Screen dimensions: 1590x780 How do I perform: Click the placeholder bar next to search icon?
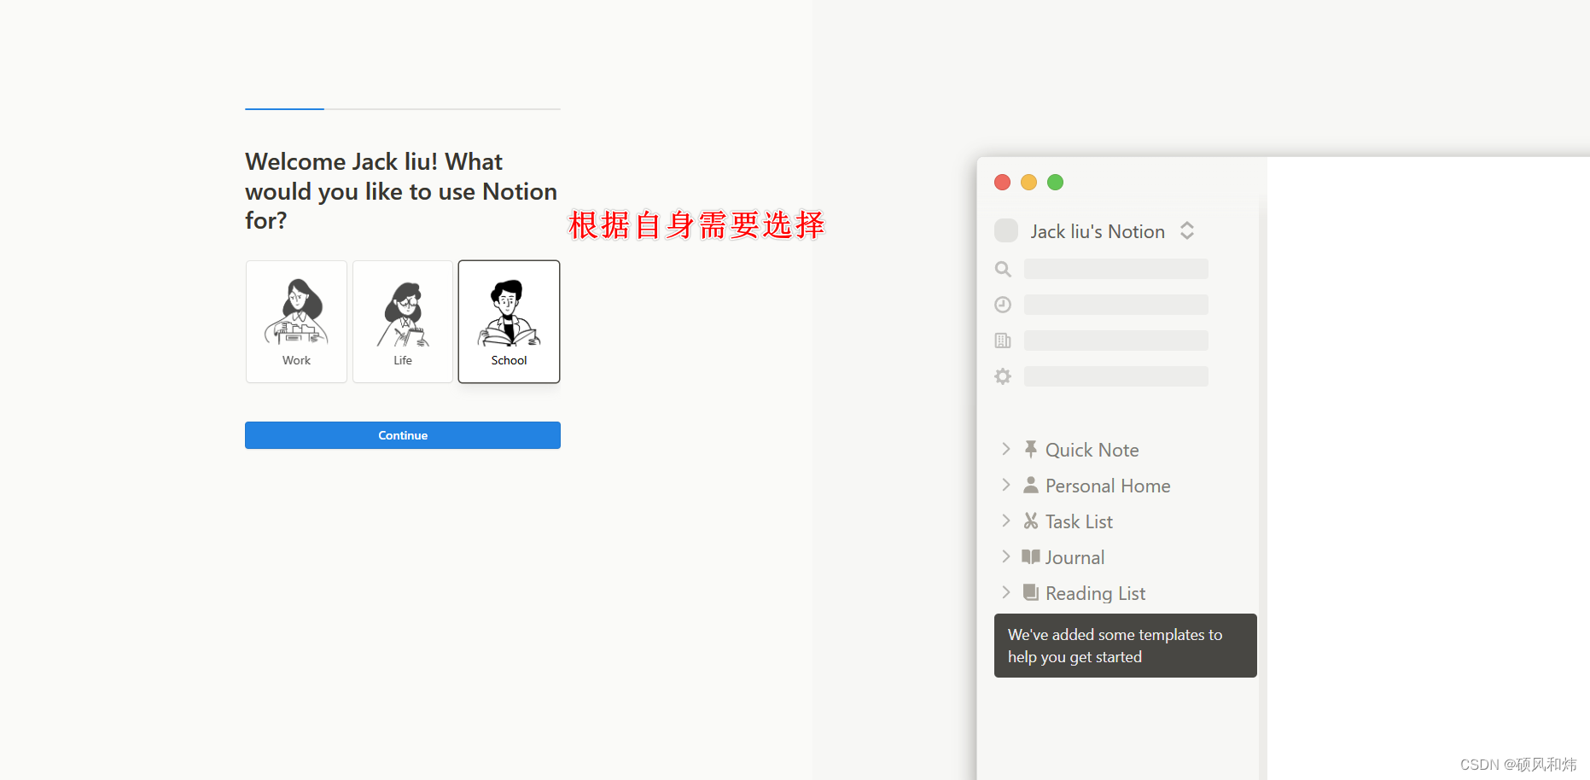1116,269
